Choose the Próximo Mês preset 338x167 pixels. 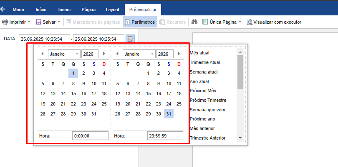(203, 91)
